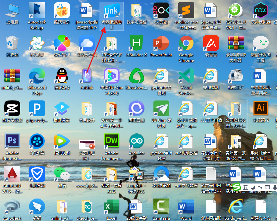Select the Google Chrome icon
This screenshot has height=221, width=277.
coord(186,43)
